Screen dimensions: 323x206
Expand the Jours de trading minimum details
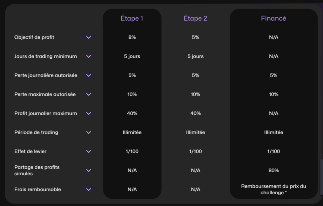(x=89, y=56)
